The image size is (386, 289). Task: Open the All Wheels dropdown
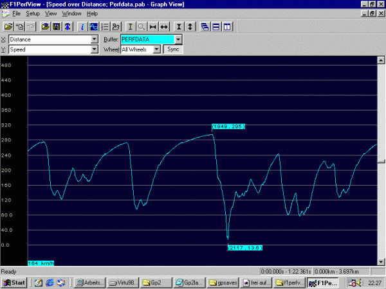coord(156,49)
